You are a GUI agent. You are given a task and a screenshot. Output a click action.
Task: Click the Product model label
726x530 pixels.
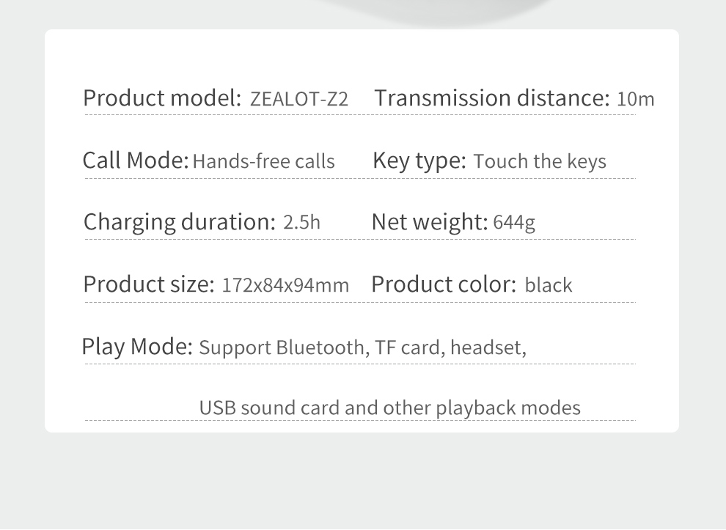162,98
